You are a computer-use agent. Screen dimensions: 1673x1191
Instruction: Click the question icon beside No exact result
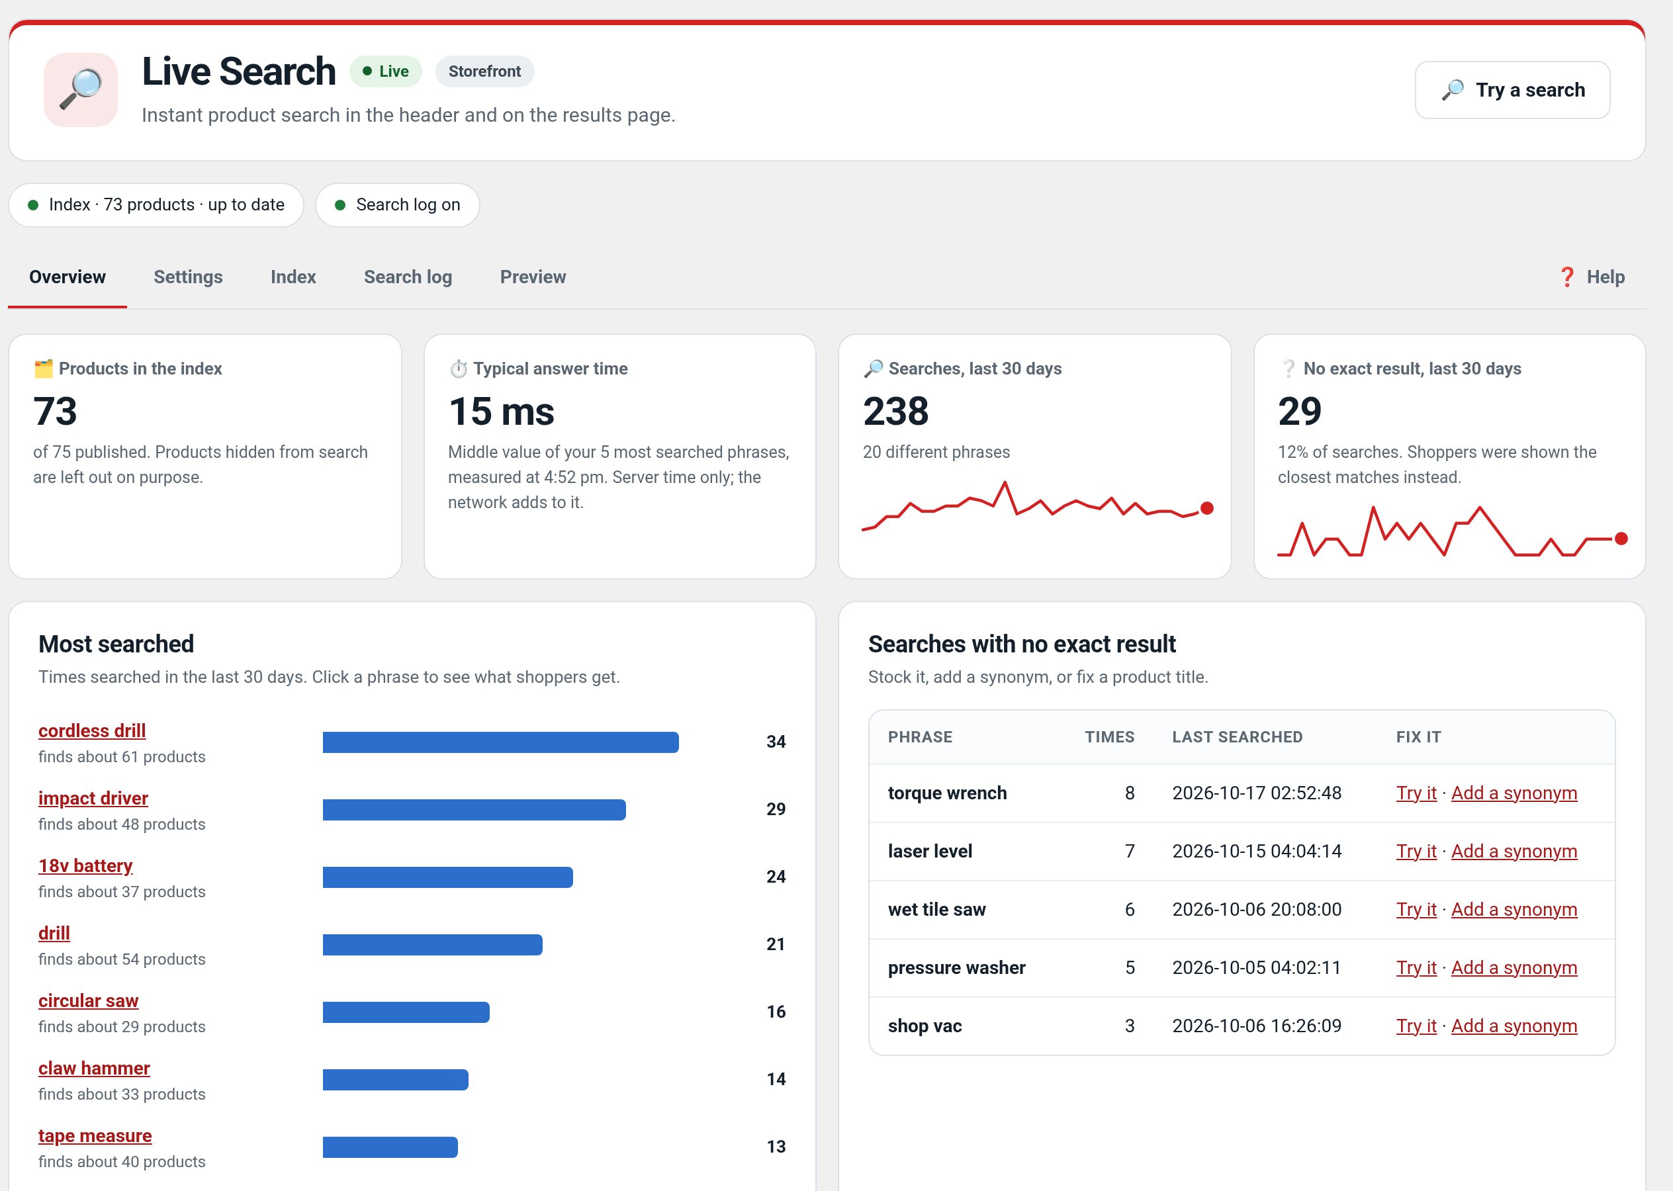(1288, 369)
